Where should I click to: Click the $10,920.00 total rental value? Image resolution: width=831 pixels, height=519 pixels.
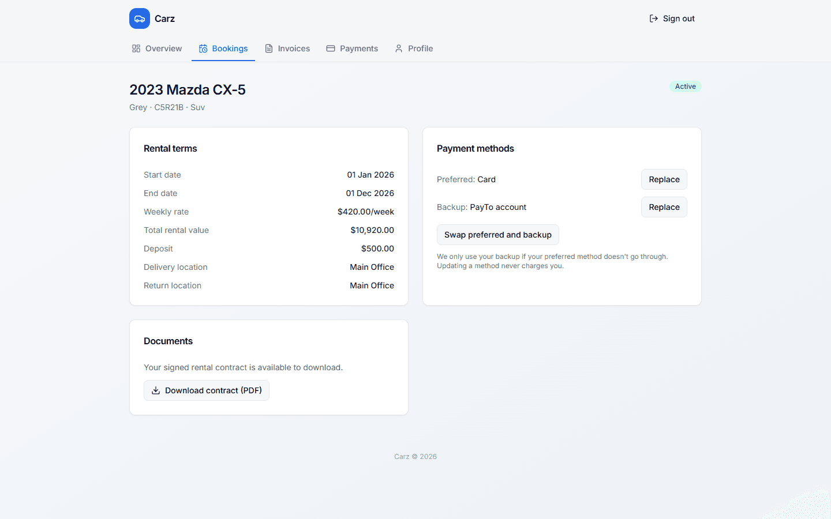pyautogui.click(x=372, y=230)
